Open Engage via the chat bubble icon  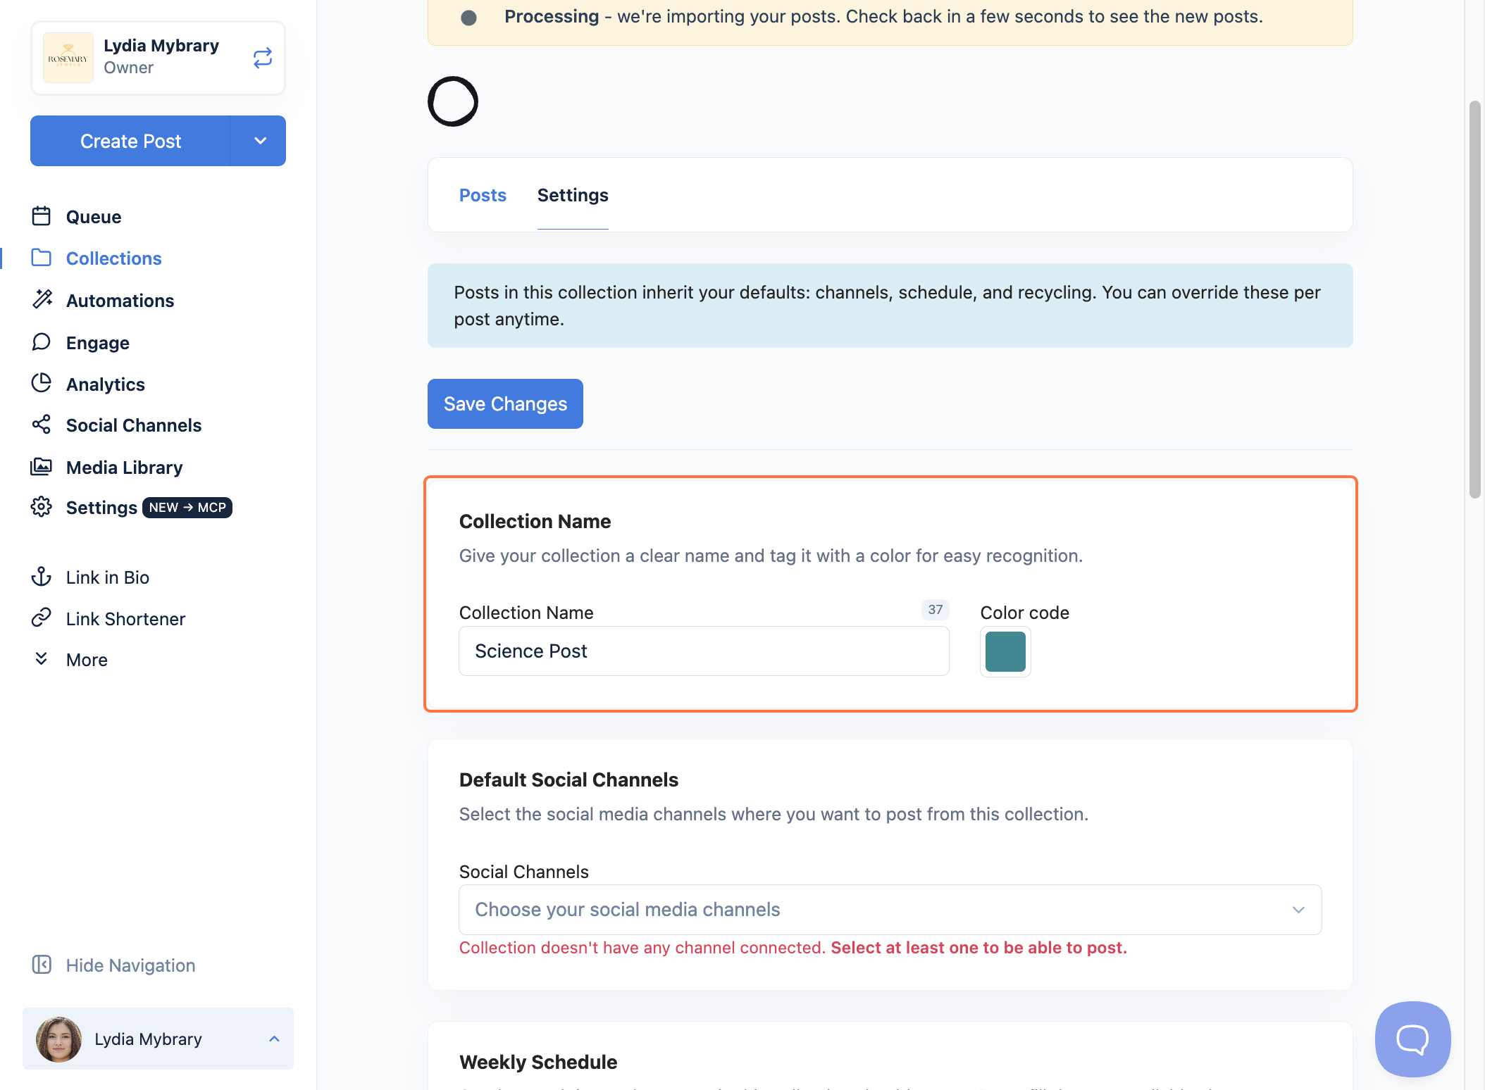click(42, 342)
